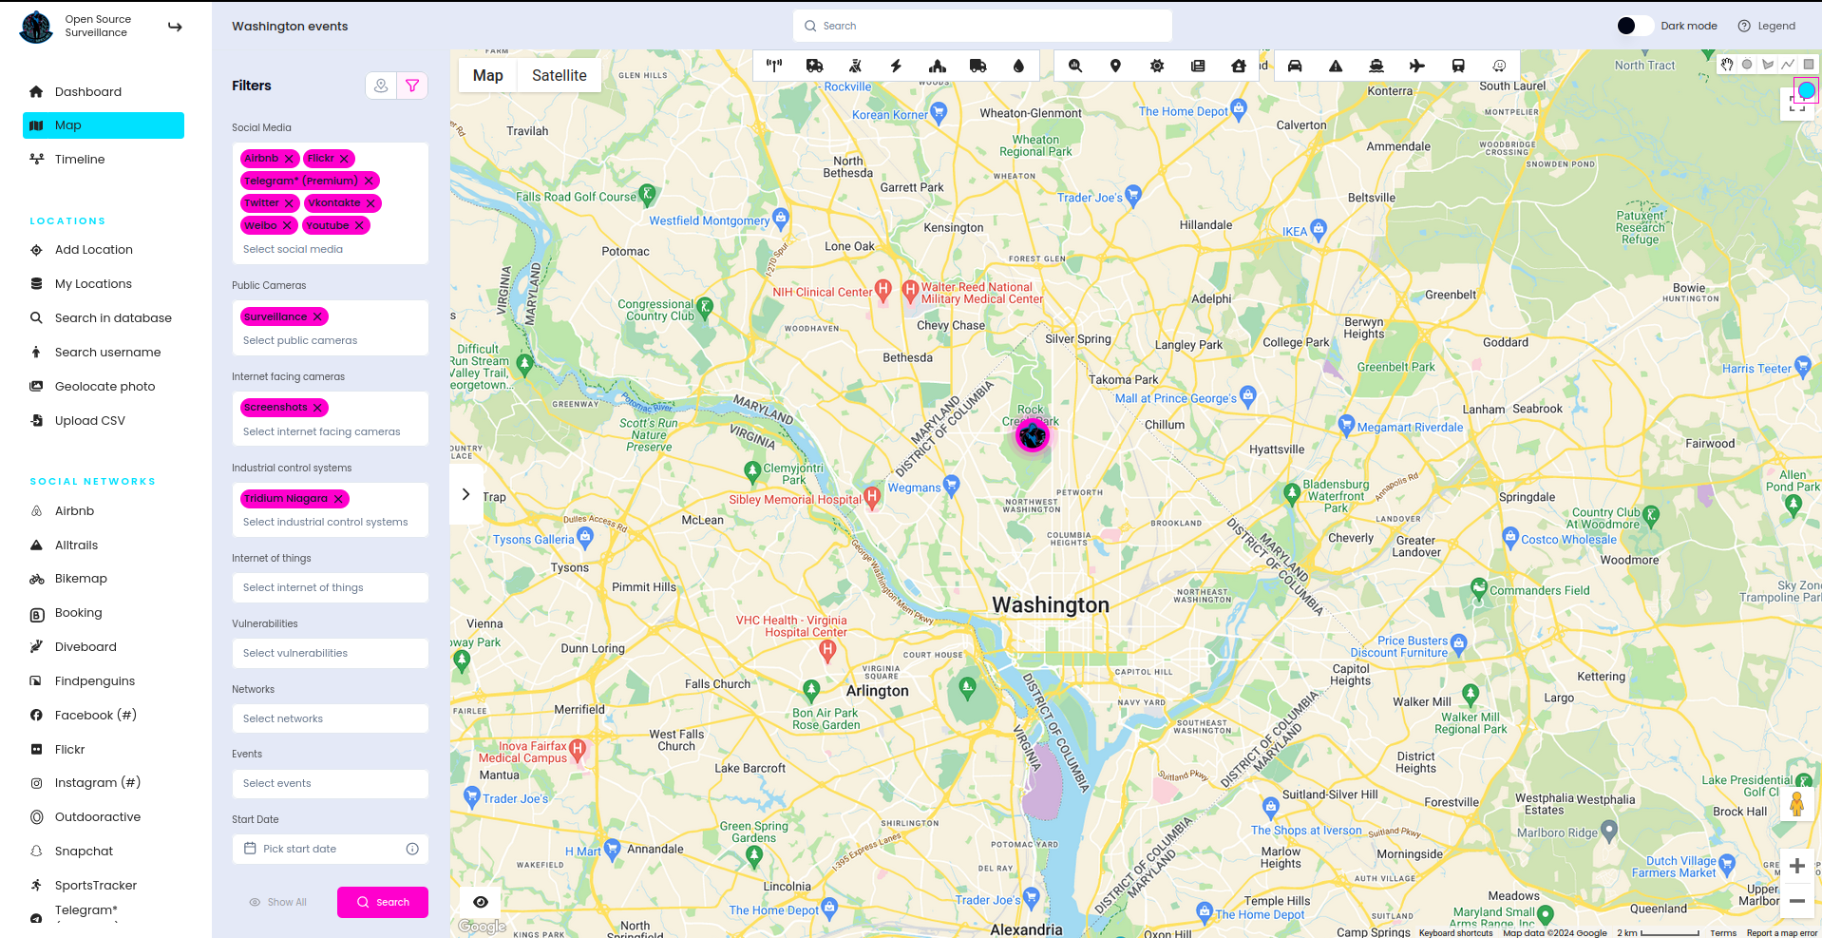Screen dimensions: 1822x938
Task: Open the Select networks dropdown
Action: click(x=330, y=718)
